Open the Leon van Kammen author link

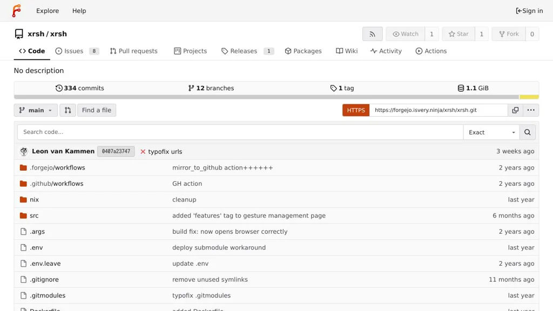(x=63, y=151)
